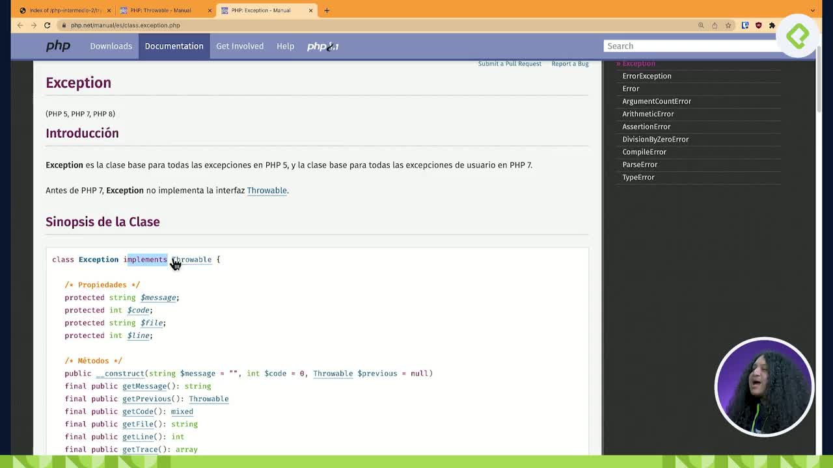Open the PHP 8.1 release logo link
The image size is (833, 468).
(x=323, y=46)
